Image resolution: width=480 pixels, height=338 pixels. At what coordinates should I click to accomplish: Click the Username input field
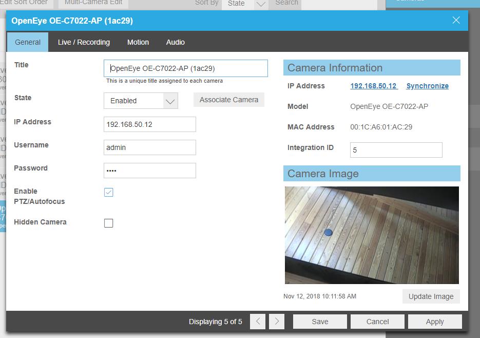pos(150,147)
